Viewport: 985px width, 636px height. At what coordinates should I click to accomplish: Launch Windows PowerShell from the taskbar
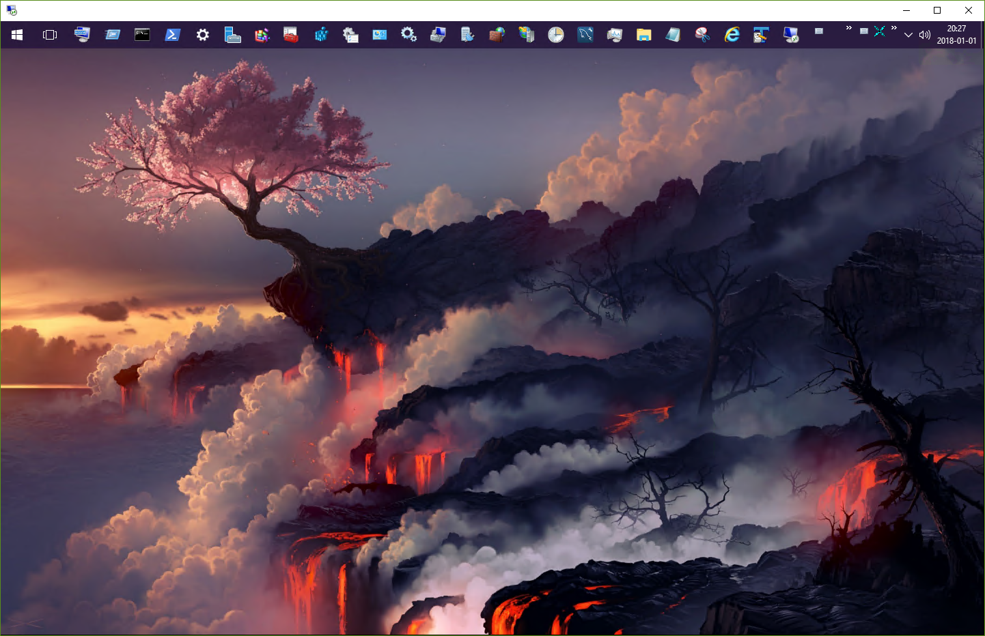[172, 35]
